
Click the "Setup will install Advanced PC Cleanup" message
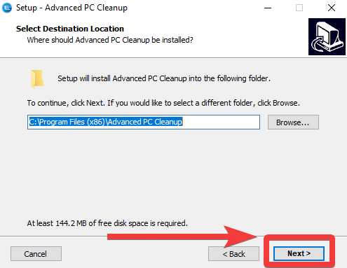[164, 78]
